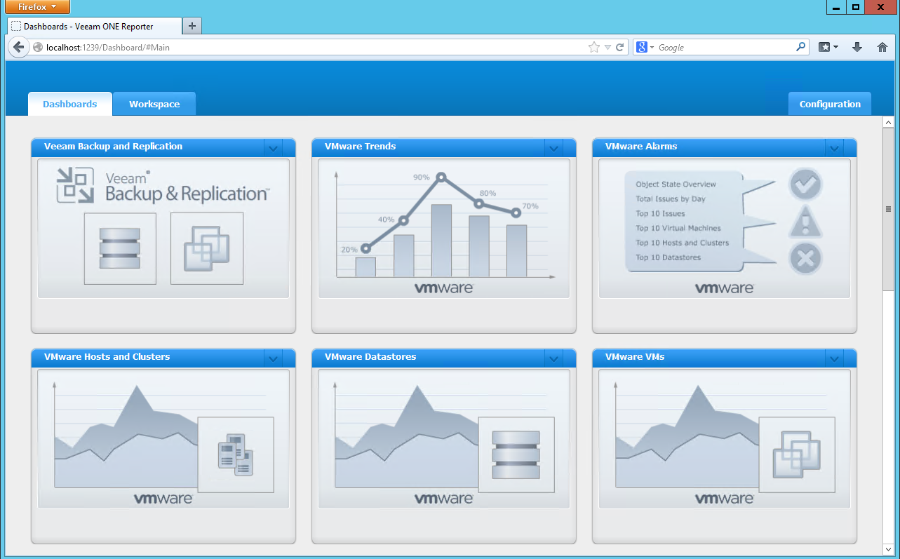
Task: Click the Top 10 Hosts and Clusters text
Action: (683, 243)
